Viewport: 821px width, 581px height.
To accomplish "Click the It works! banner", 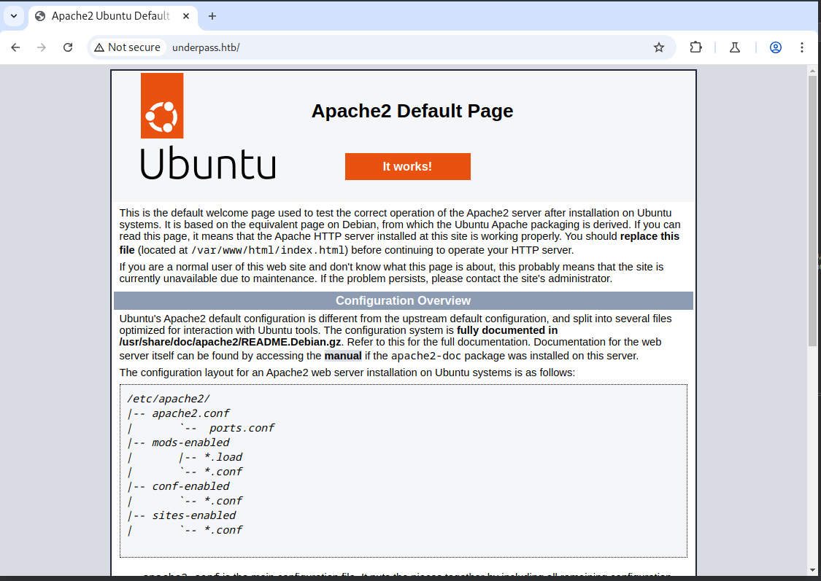I will click(408, 166).
